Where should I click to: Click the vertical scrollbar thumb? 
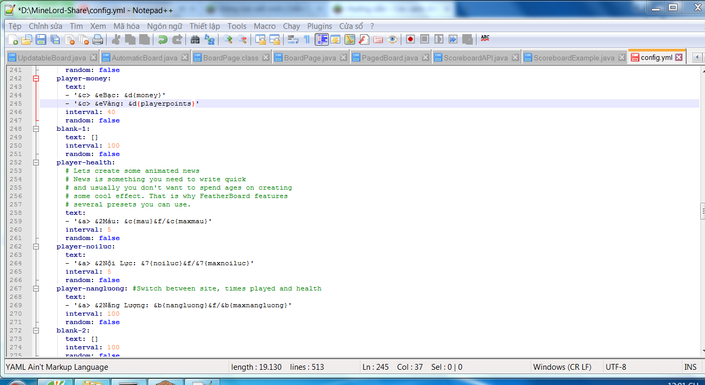coord(702,210)
